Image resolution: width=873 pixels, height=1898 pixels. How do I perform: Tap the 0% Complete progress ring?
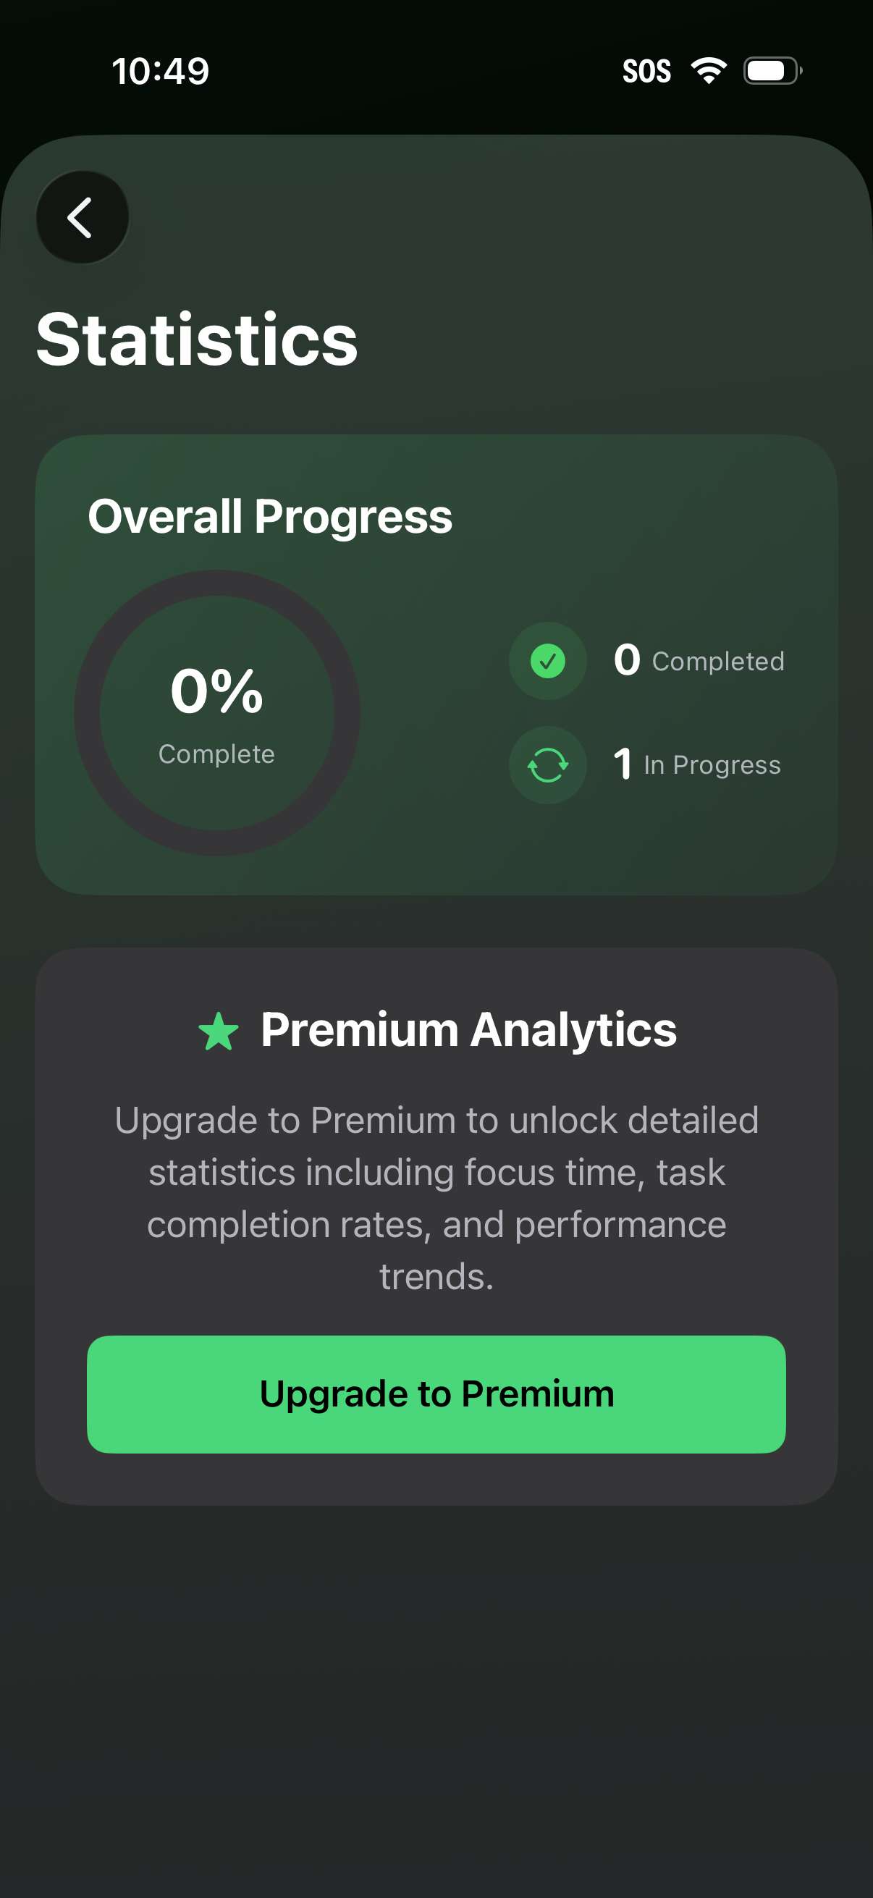(x=216, y=711)
